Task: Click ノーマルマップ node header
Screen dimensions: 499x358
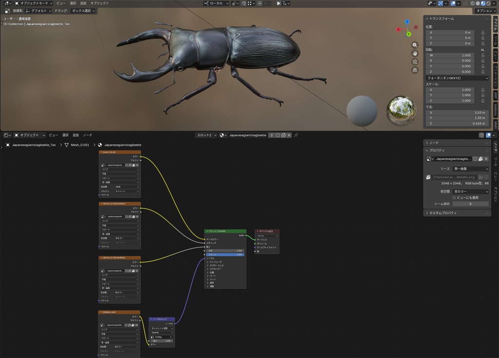Action: point(162,319)
